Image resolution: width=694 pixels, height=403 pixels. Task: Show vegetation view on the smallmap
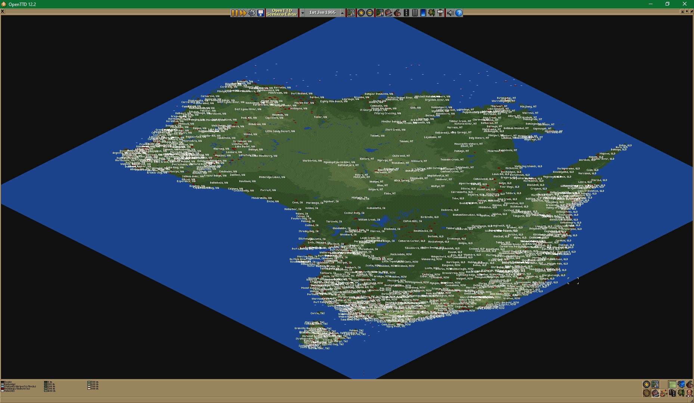(681, 393)
